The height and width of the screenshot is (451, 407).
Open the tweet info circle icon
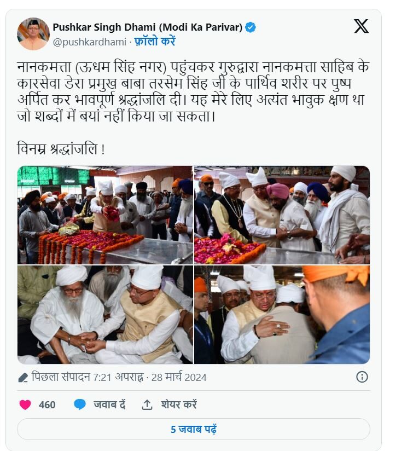(362, 377)
